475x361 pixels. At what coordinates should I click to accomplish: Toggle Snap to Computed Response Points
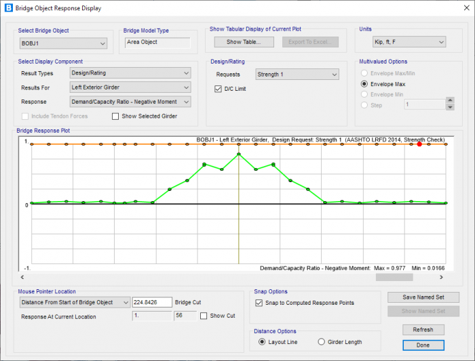pos(259,303)
